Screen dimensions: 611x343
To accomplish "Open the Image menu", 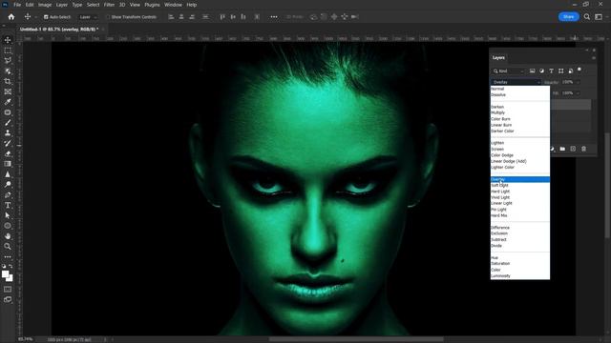I will tap(45, 5).
